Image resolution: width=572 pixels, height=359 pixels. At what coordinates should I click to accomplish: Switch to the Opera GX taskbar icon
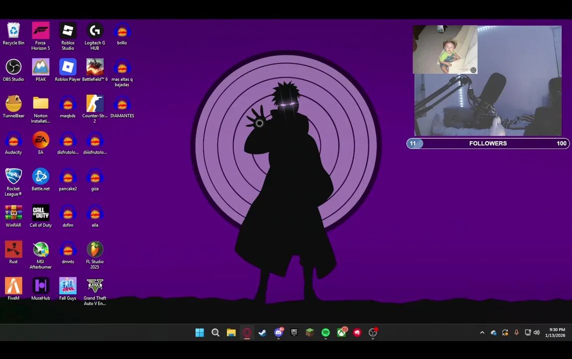[247, 333]
